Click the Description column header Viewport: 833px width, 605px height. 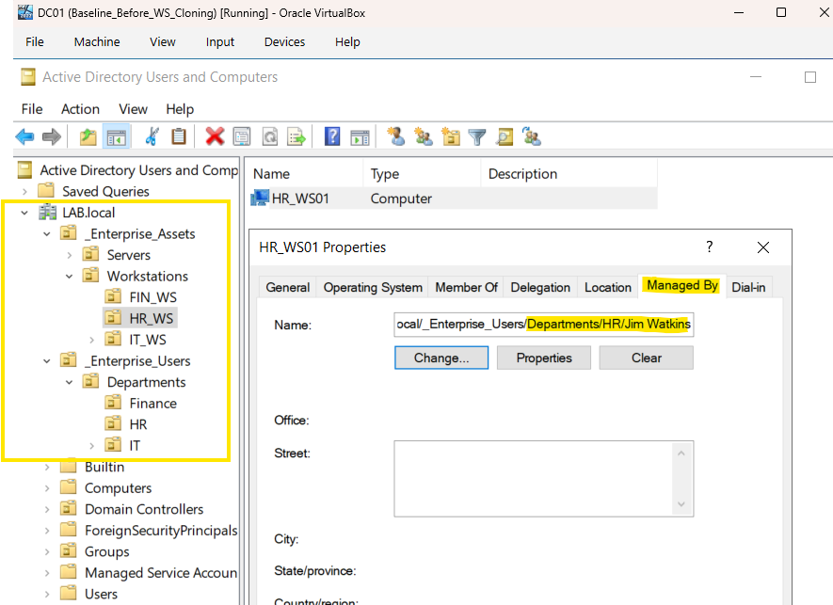(569, 174)
